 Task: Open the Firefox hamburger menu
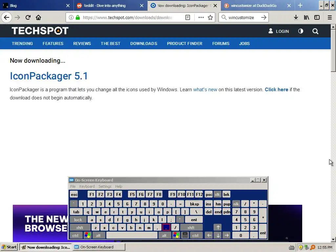coord(330,17)
